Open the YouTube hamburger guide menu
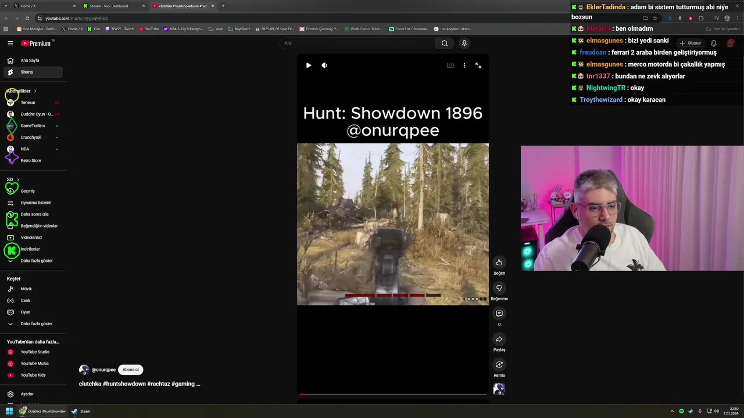Viewport: 744px width, 418px height. point(10,44)
